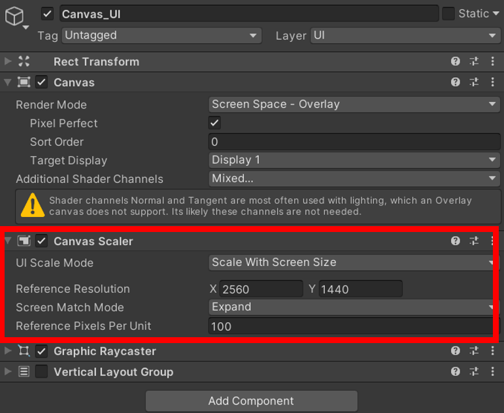504x413 pixels.
Task: Click the Canvas Scaler component icon
Action: click(x=24, y=241)
